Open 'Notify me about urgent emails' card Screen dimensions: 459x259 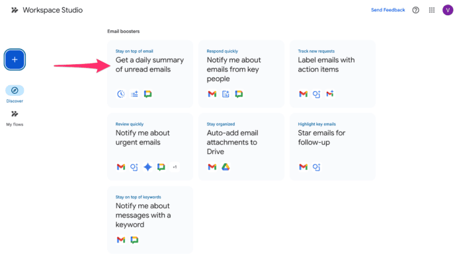pos(150,147)
